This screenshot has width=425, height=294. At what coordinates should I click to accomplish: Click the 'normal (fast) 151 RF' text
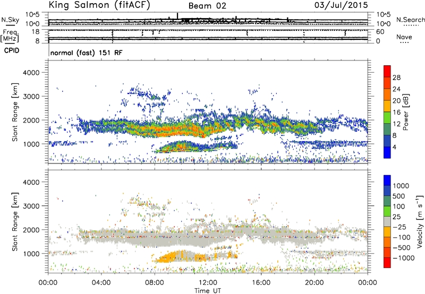click(86, 53)
